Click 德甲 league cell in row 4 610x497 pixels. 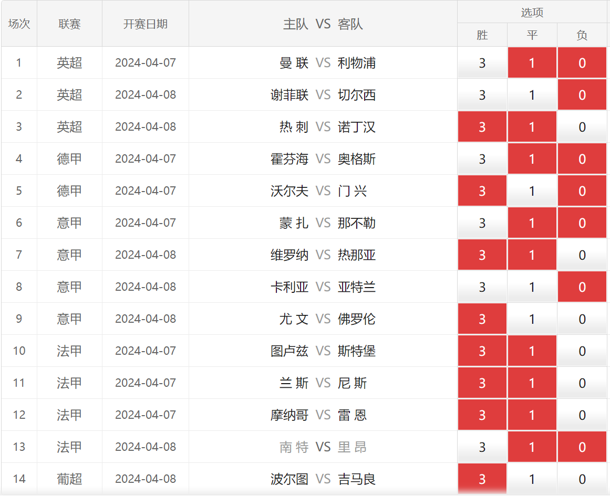70,158
